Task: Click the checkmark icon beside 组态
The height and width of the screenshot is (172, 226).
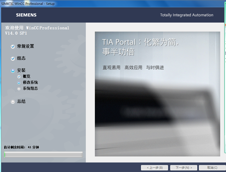Action: tap(13, 59)
